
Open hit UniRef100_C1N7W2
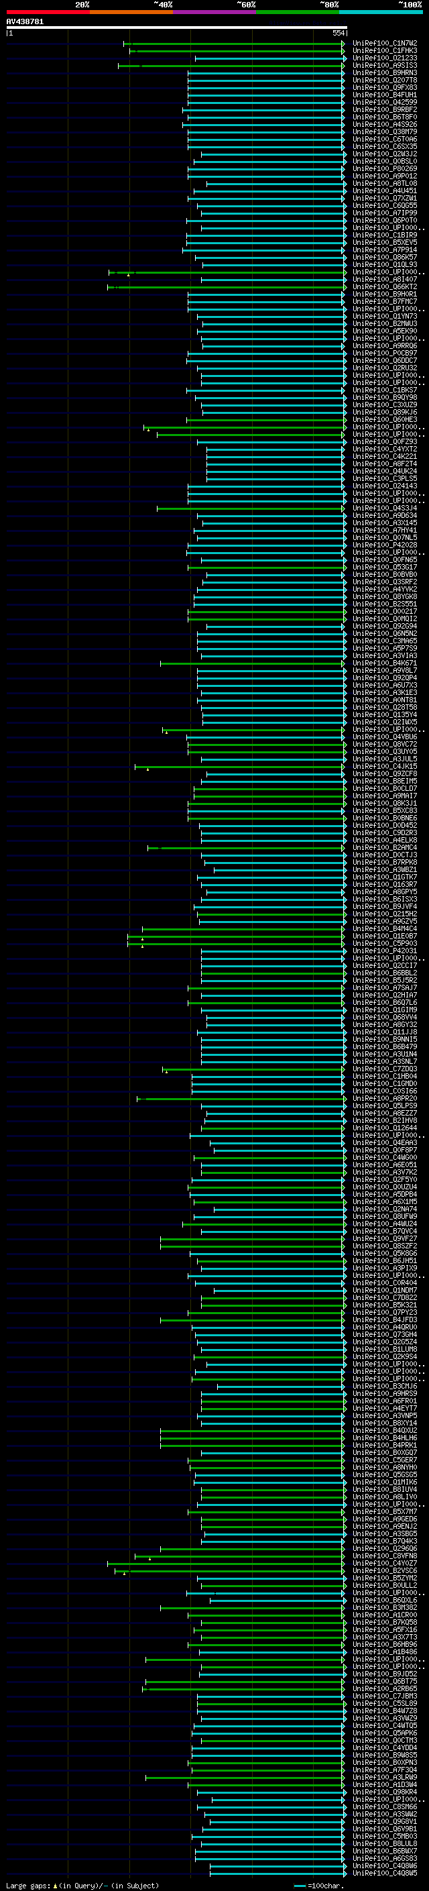click(x=384, y=44)
